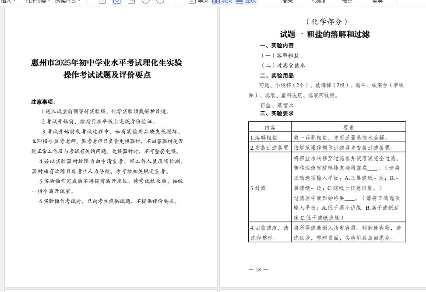The height and width of the screenshot is (292, 426).
Task: Switch to 单页 single-page view
Action: click(199, 1)
